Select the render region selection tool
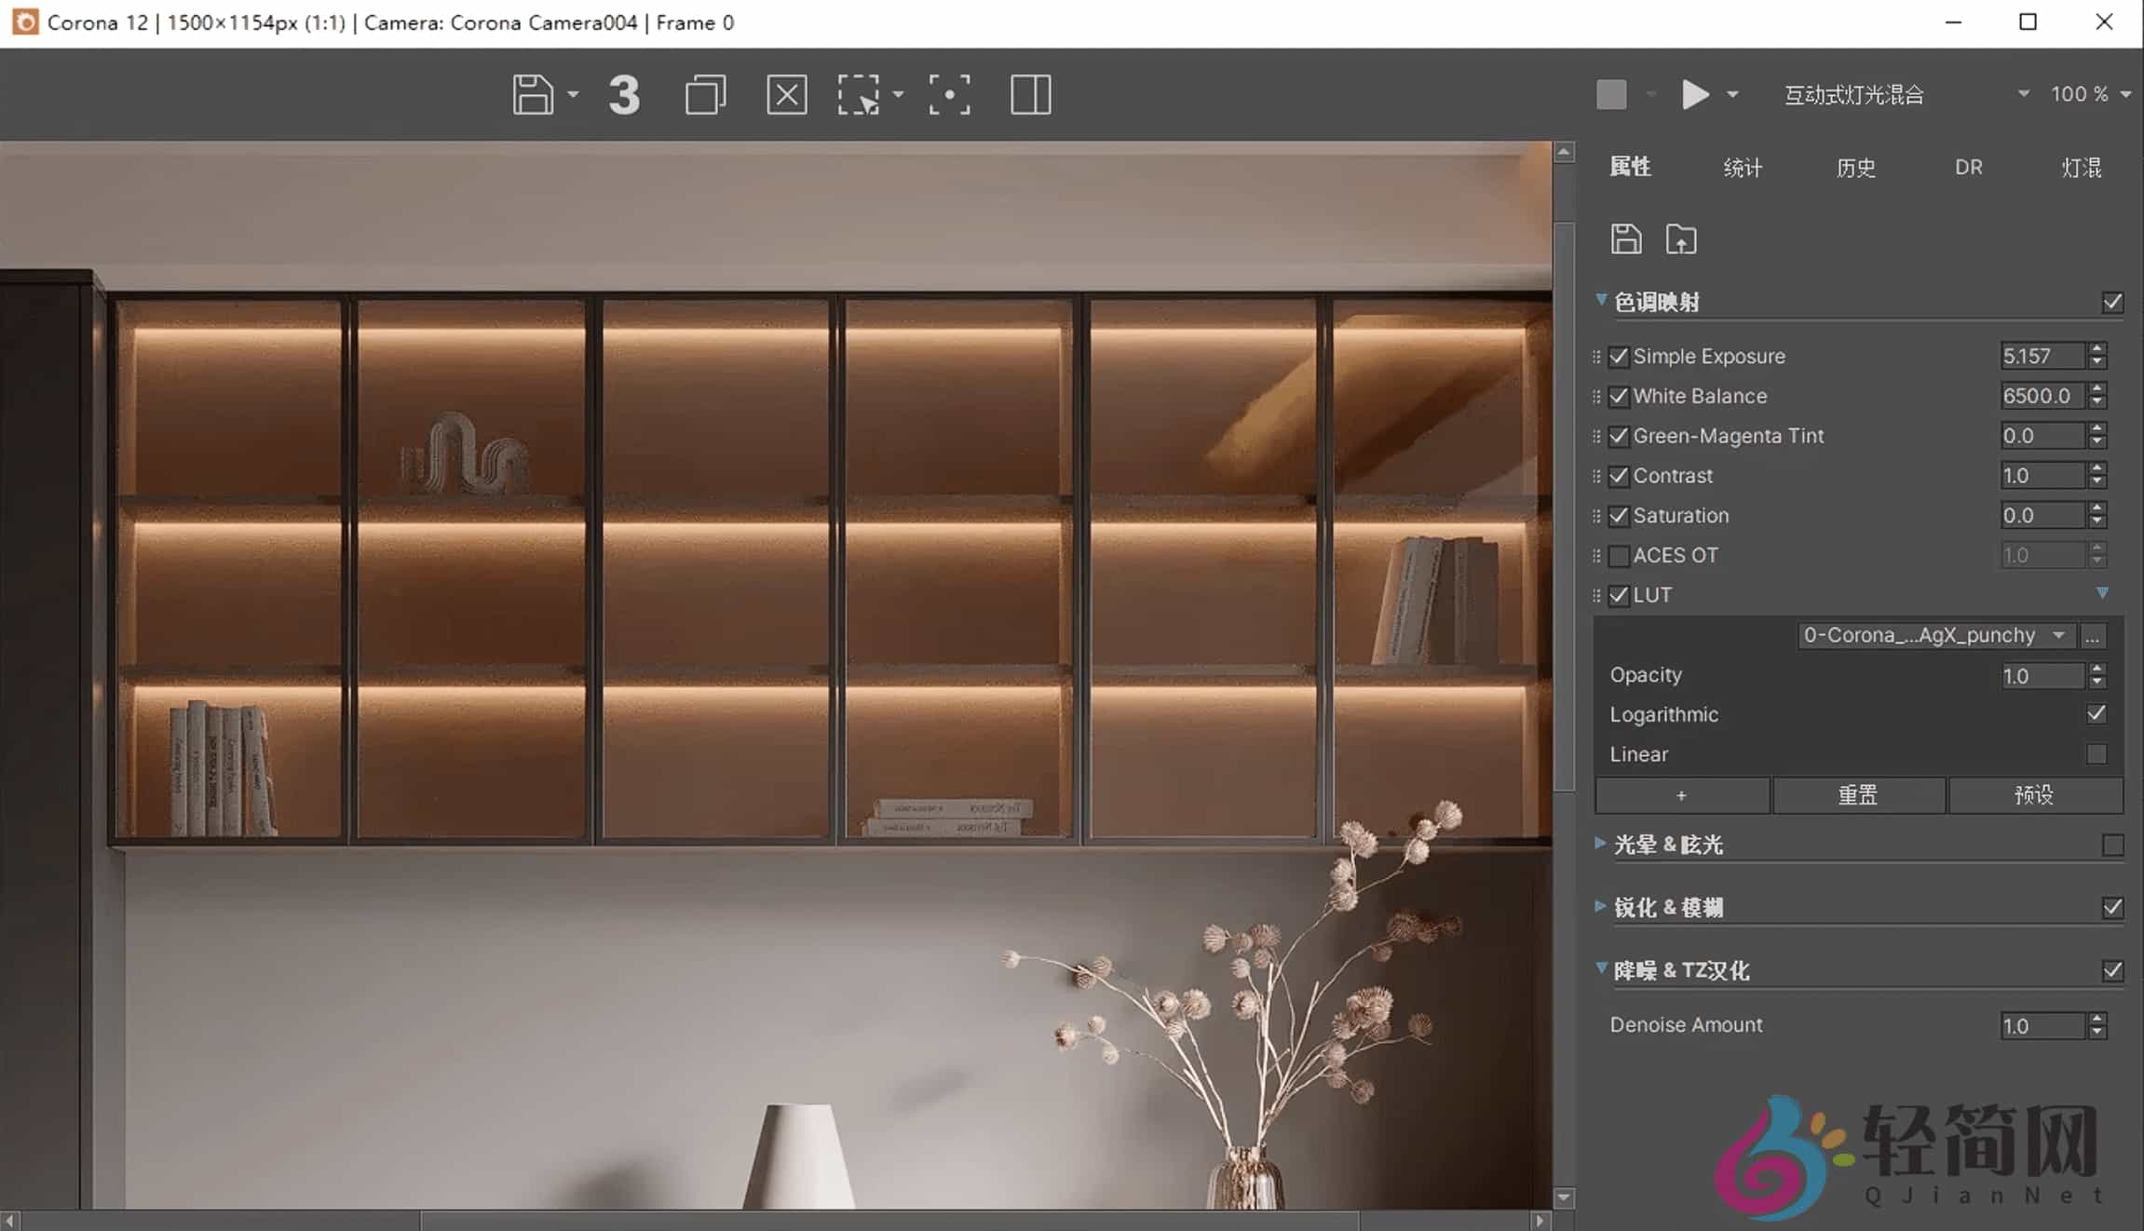The image size is (2144, 1231). [858, 95]
